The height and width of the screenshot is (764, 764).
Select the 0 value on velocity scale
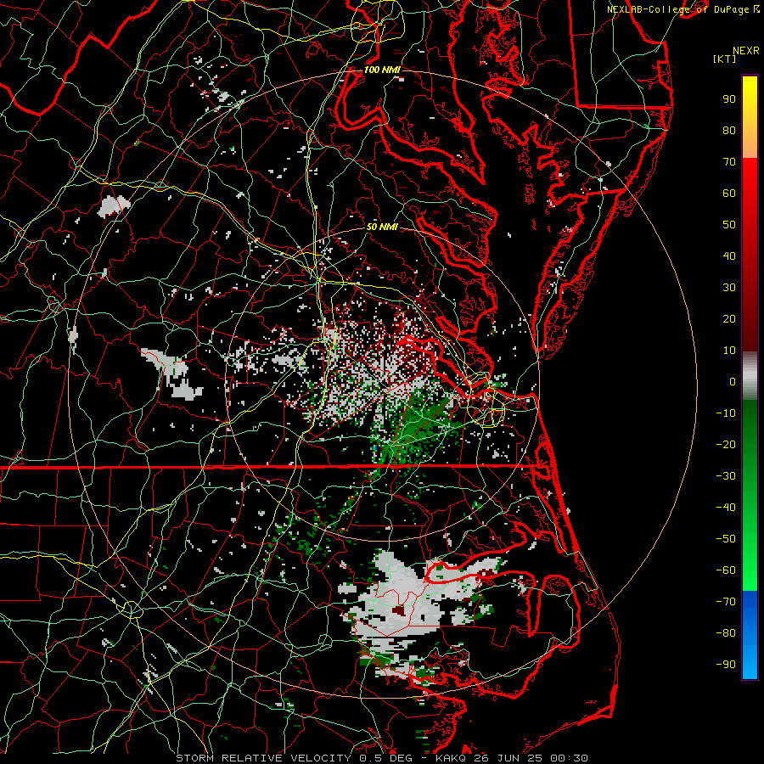pos(733,381)
